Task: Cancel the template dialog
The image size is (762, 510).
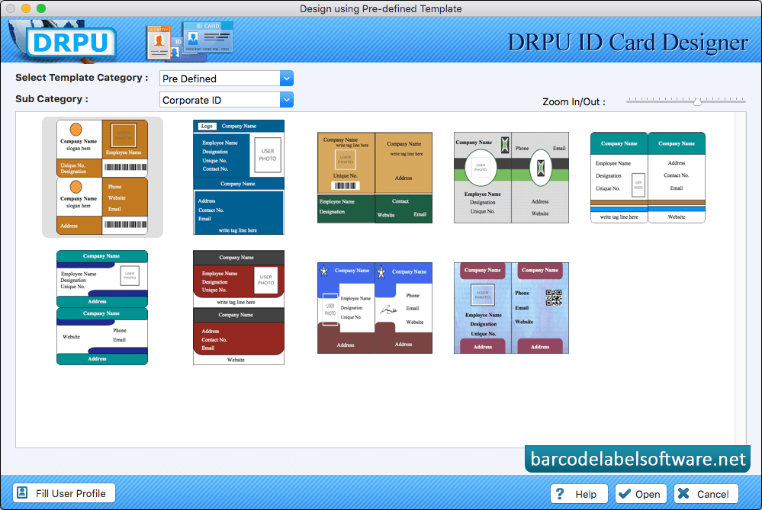Action: click(x=706, y=494)
